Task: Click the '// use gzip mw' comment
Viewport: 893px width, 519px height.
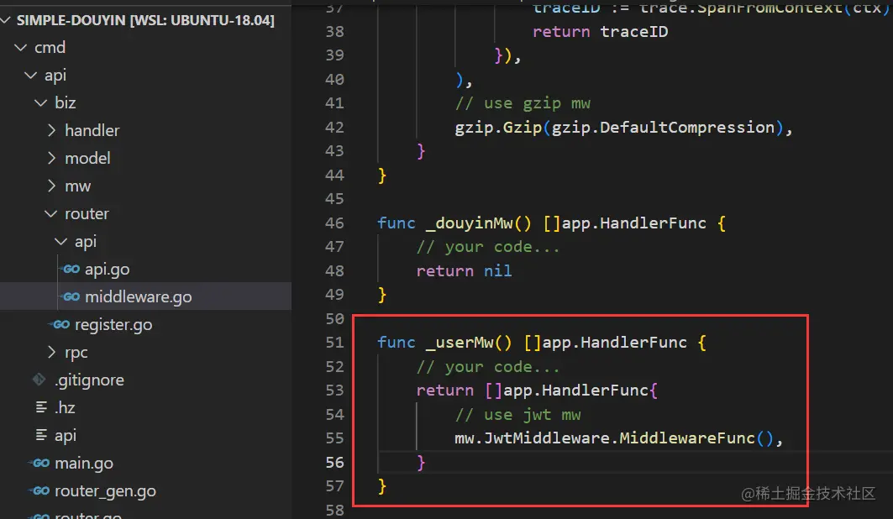Action: [523, 103]
